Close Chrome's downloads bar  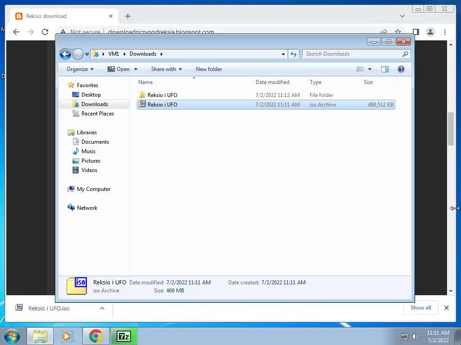(x=446, y=308)
